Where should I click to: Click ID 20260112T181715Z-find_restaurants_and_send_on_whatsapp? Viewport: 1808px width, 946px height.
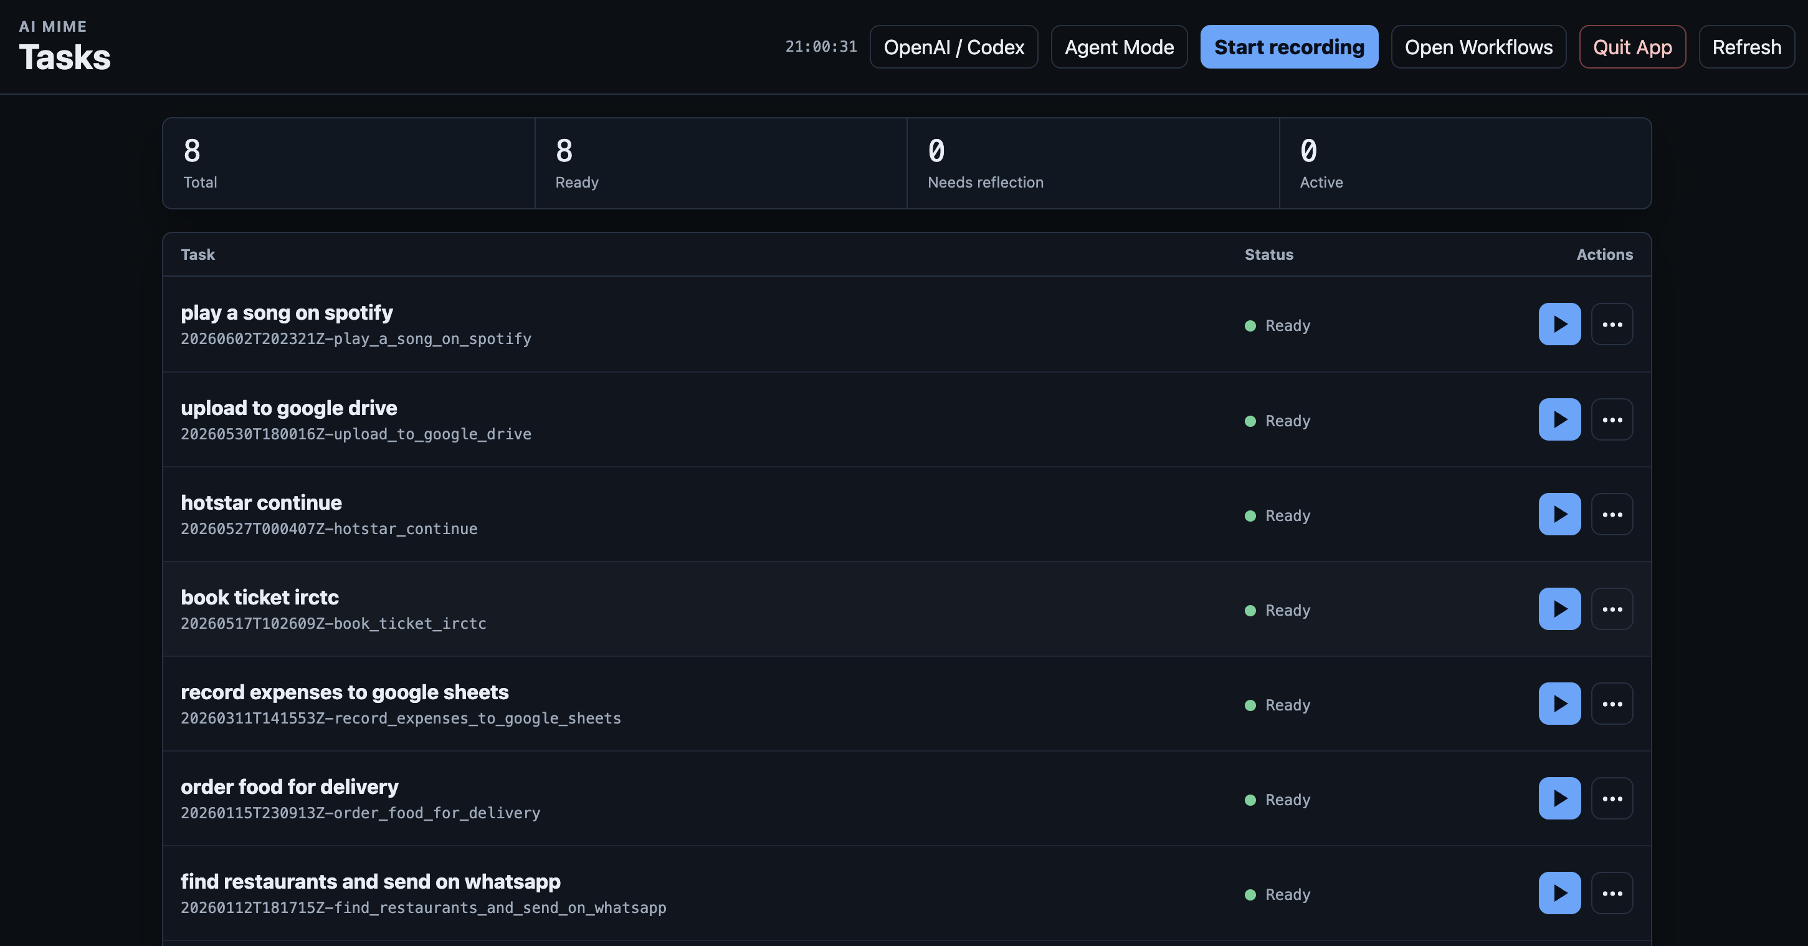(423, 909)
